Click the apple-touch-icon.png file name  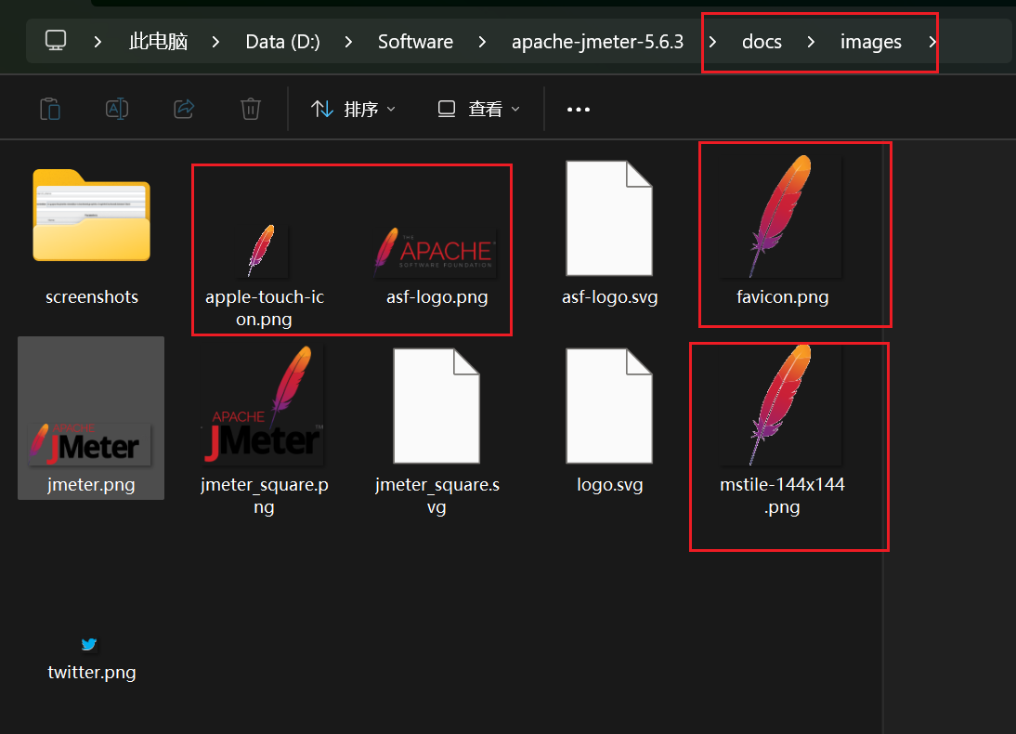(x=265, y=308)
